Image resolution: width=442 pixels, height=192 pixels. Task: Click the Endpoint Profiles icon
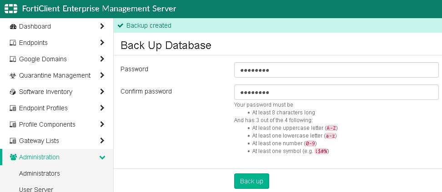(x=13, y=108)
